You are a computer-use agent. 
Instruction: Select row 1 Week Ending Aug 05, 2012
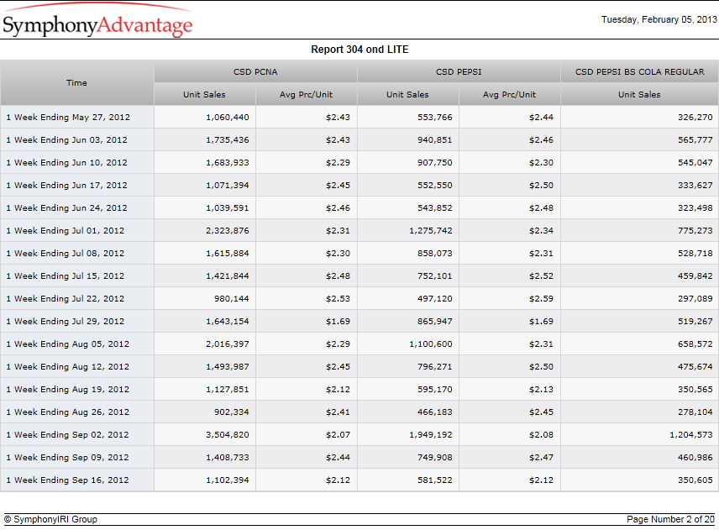coord(359,344)
